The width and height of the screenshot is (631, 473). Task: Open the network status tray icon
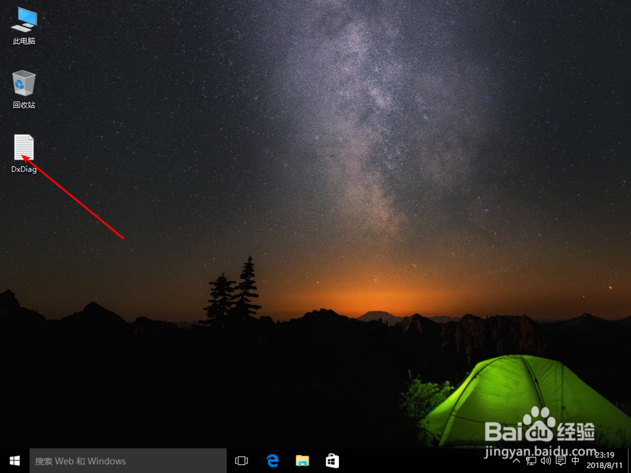531,461
